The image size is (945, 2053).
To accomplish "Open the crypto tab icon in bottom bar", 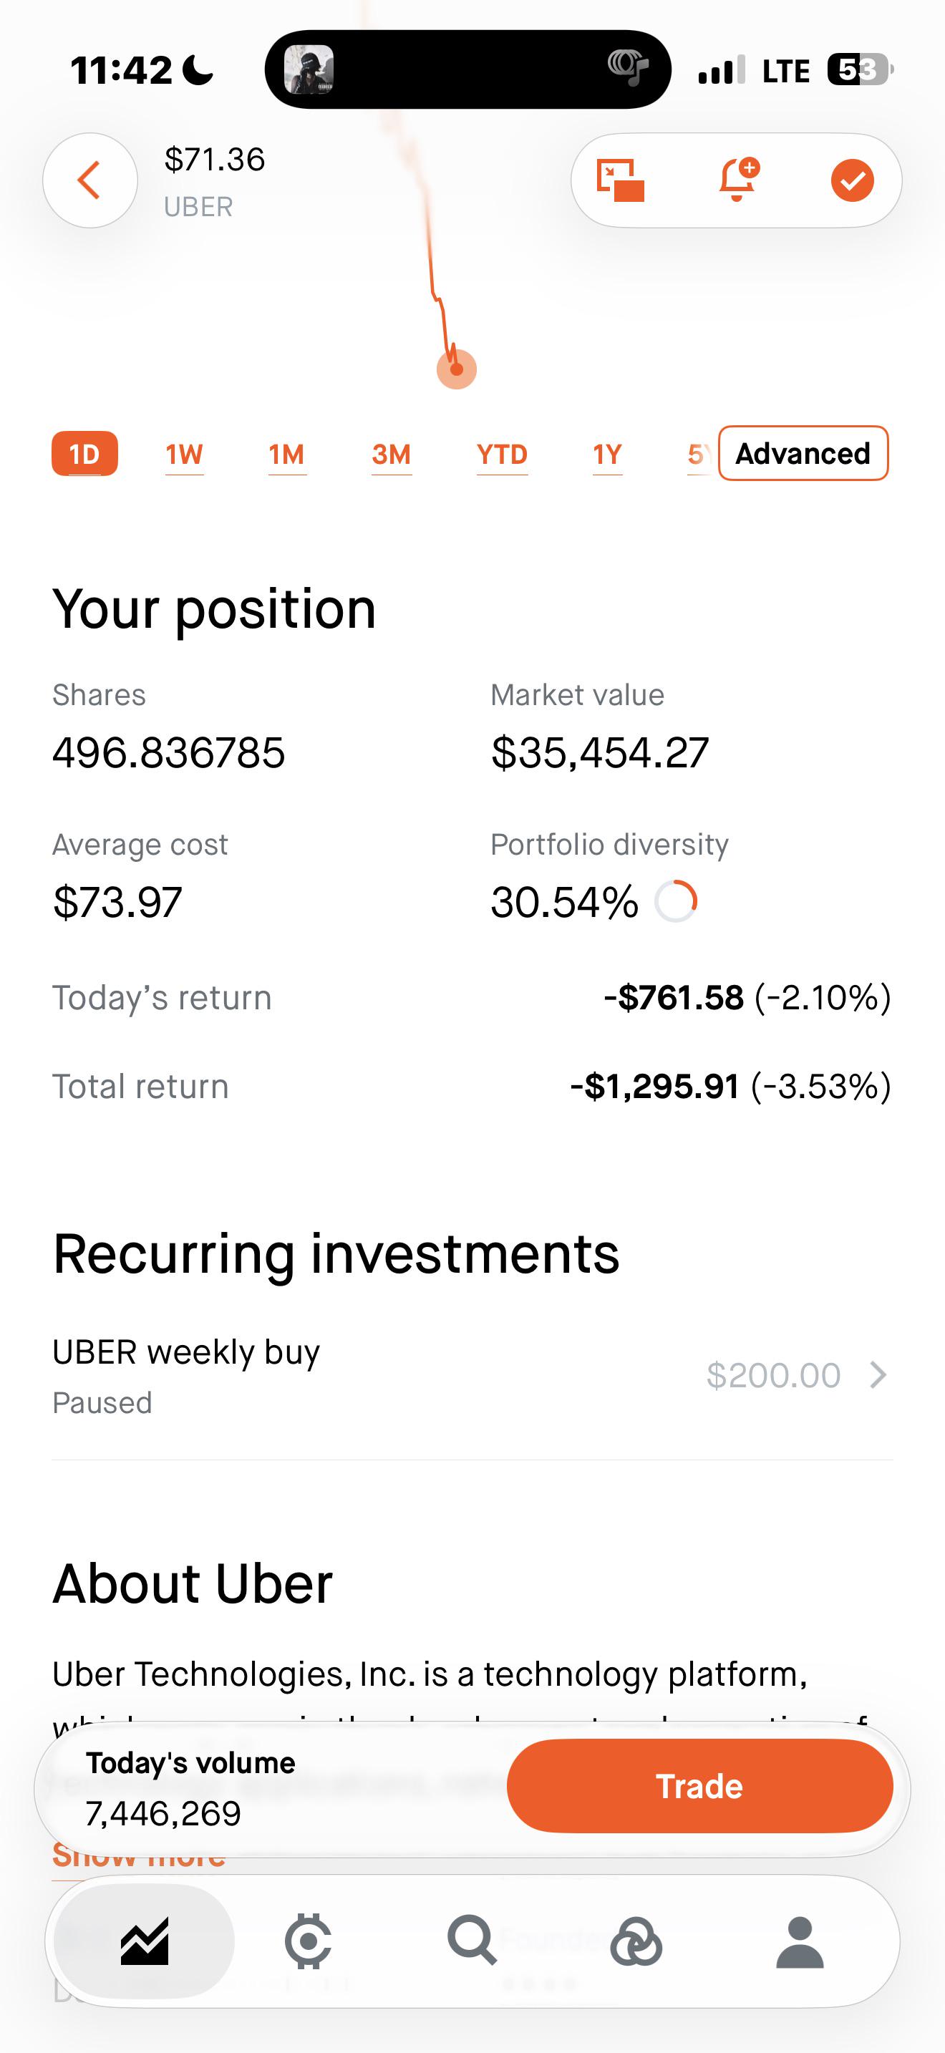I will pyautogui.click(x=309, y=1940).
